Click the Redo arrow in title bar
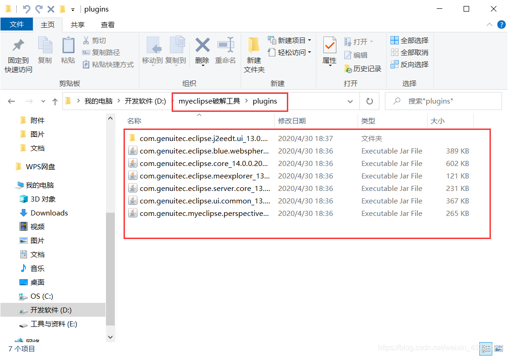The image size is (508, 356). (39, 9)
